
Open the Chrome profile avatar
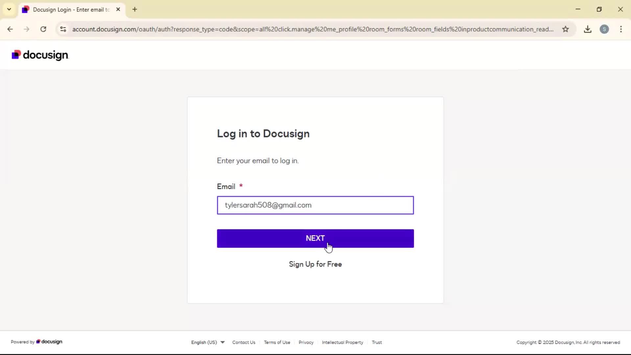pyautogui.click(x=604, y=29)
